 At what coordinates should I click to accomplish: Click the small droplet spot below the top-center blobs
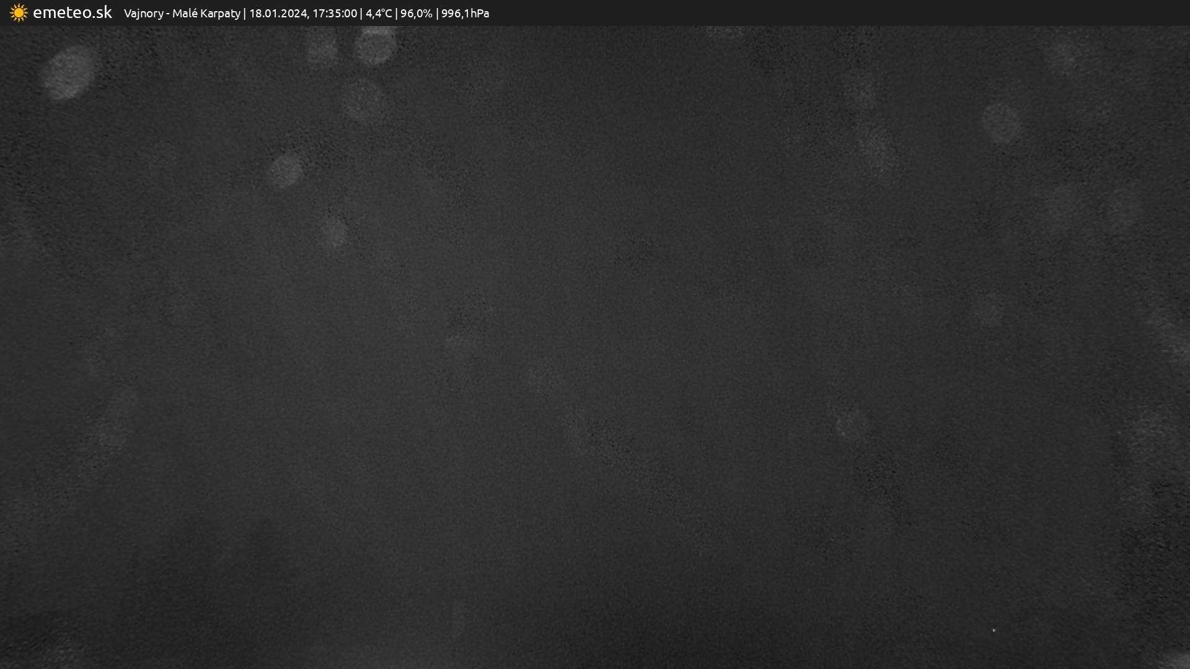tap(363, 99)
